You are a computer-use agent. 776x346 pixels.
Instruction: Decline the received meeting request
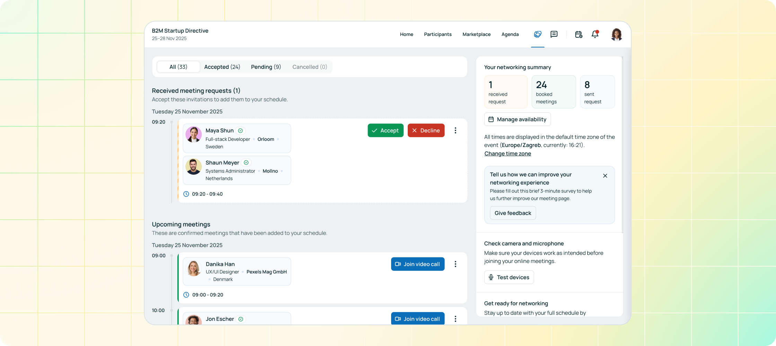426,130
